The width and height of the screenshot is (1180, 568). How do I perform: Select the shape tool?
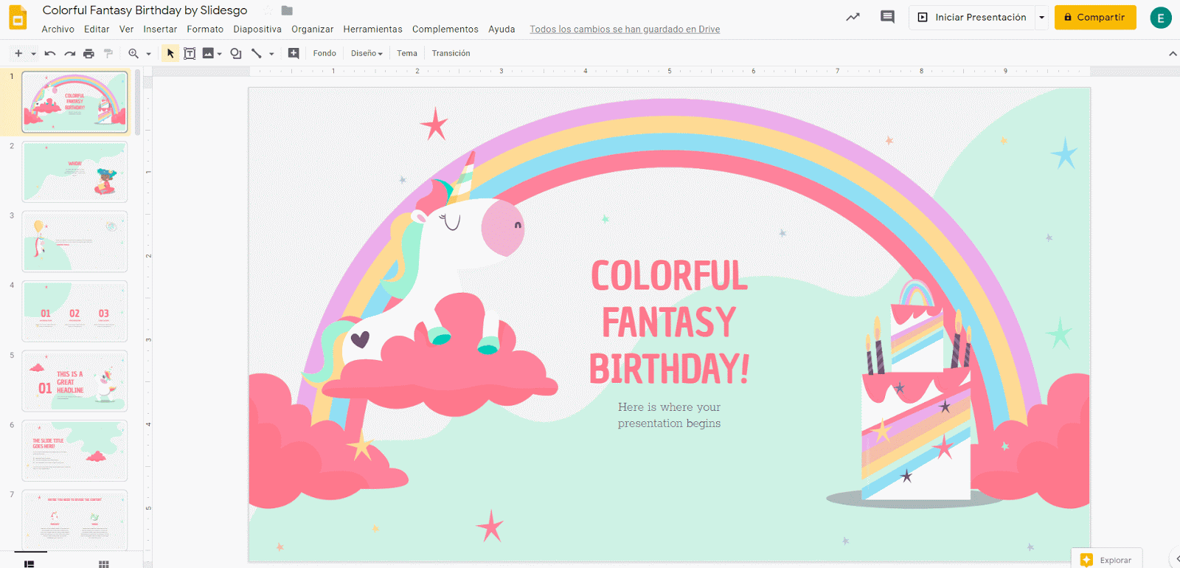click(236, 53)
